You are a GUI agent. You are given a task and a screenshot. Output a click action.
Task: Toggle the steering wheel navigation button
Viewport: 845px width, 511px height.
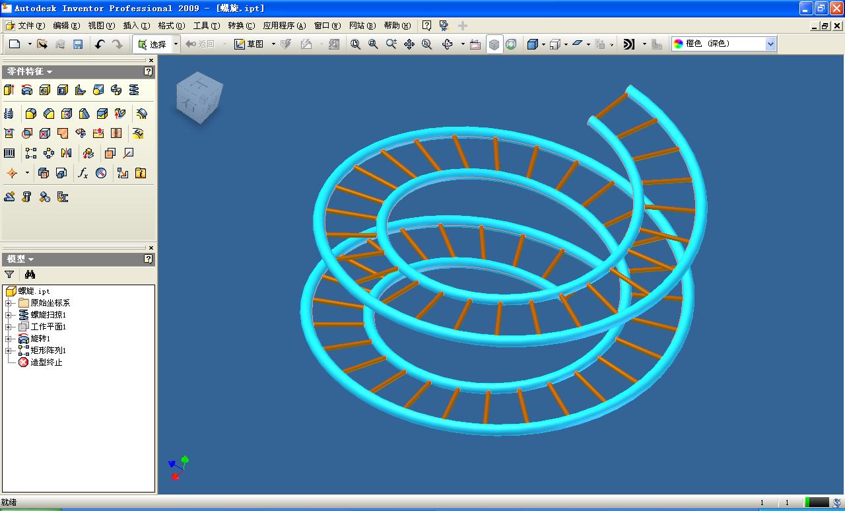tap(512, 44)
